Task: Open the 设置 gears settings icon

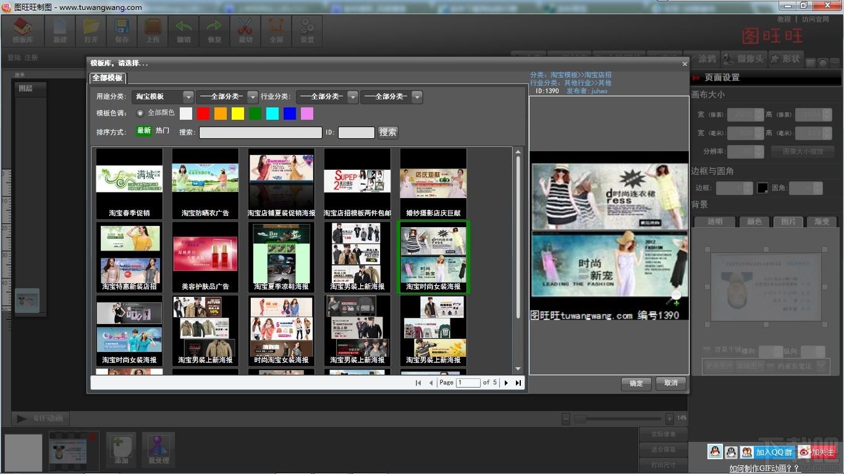Action: (x=307, y=30)
